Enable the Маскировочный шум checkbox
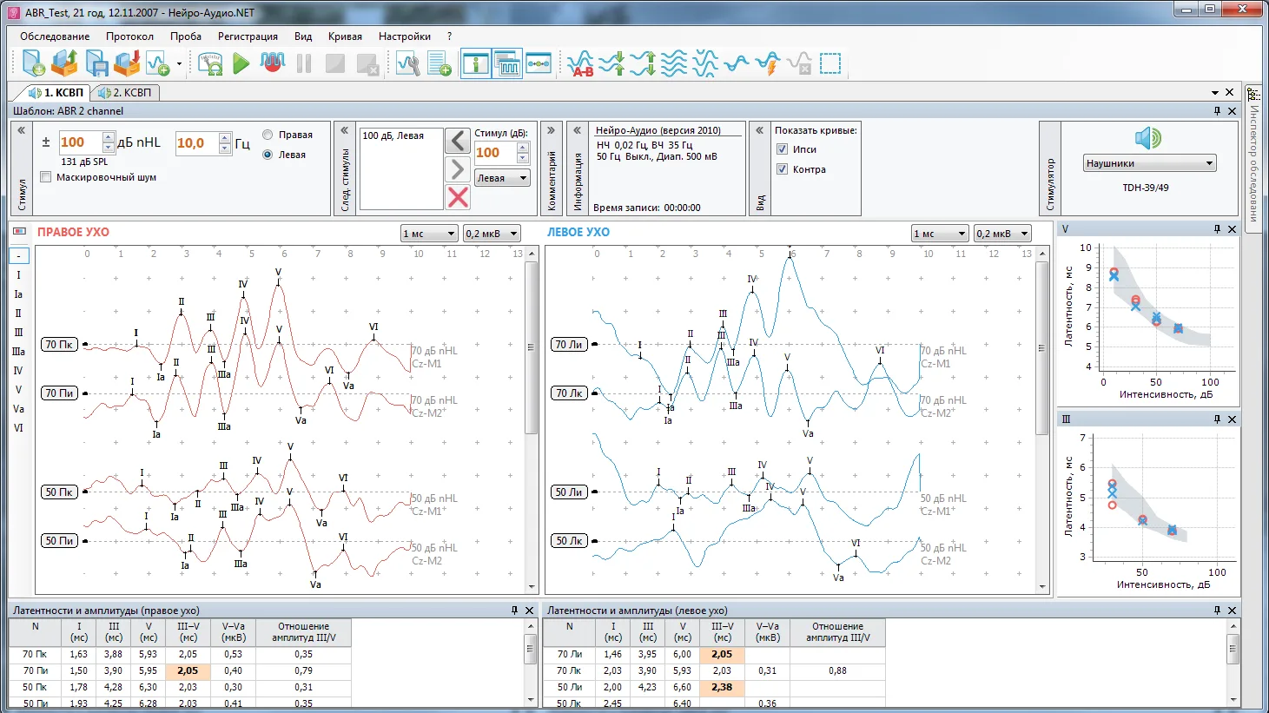This screenshot has width=1269, height=713. pos(46,177)
